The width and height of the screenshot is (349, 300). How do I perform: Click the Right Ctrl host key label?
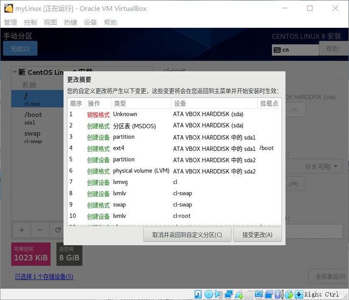point(321,295)
